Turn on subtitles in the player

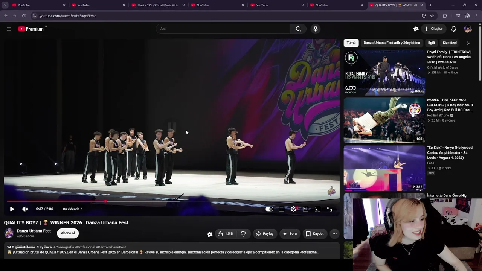pos(281,209)
